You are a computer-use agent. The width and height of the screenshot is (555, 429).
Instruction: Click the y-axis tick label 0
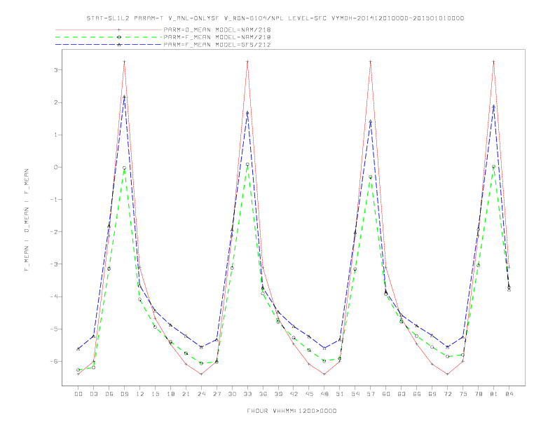click(55, 168)
